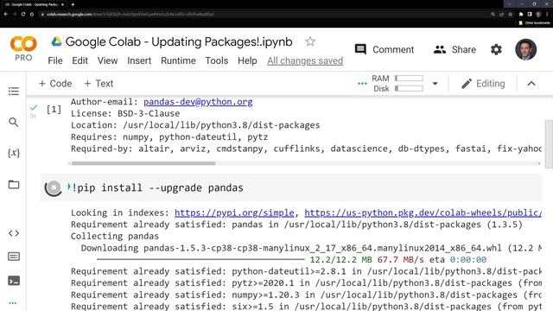553x311 pixels.
Task: Click the 67.7 MB/s speed text
Action: point(401,260)
